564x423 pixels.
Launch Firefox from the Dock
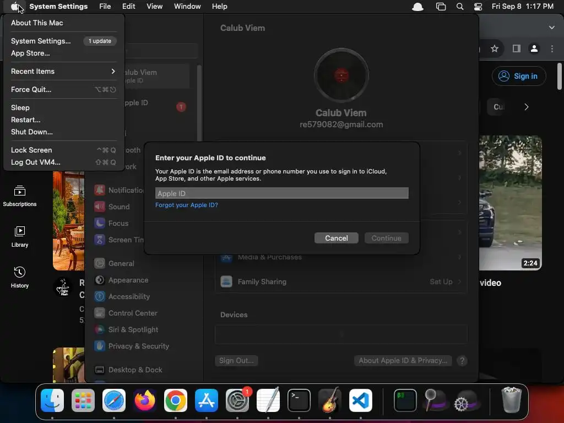click(145, 400)
